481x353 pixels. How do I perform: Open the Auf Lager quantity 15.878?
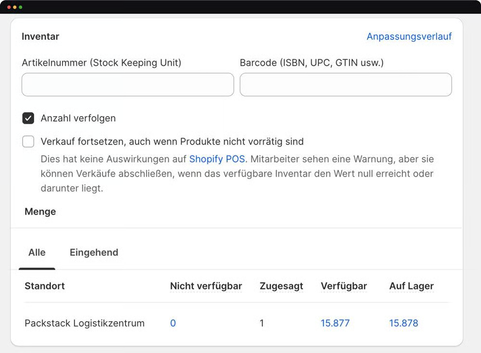tap(404, 323)
